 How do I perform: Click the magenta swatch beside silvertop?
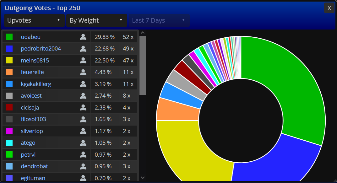coord(9,131)
